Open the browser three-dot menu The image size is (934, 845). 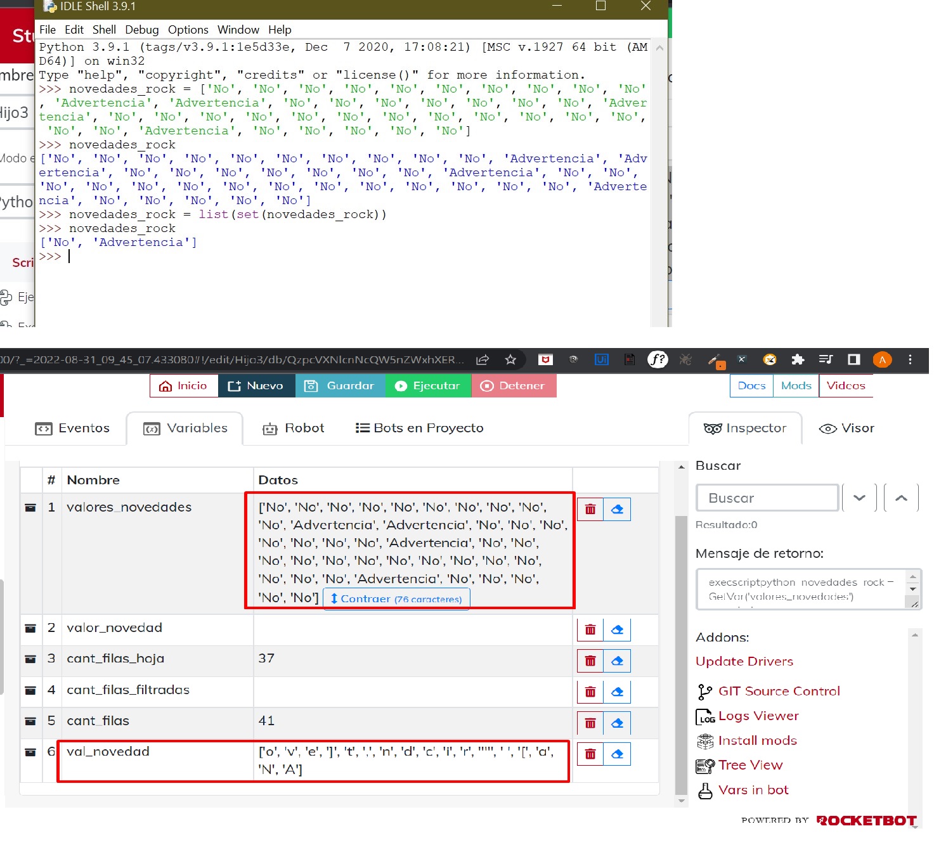(x=910, y=360)
